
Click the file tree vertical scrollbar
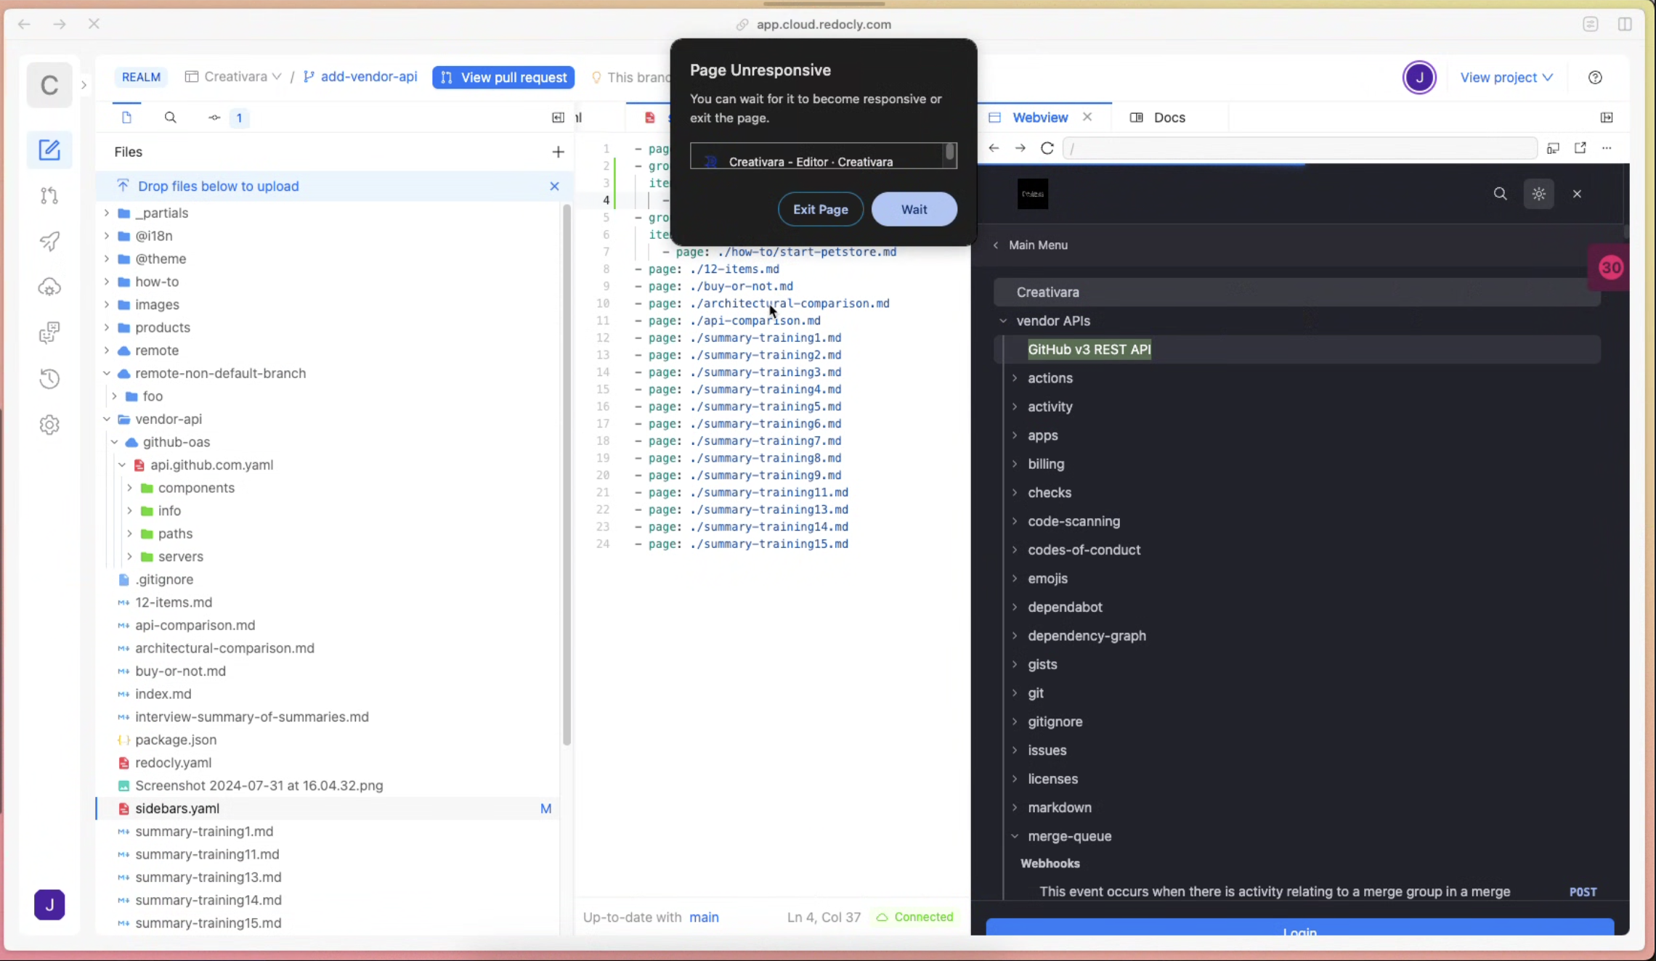tap(567, 475)
